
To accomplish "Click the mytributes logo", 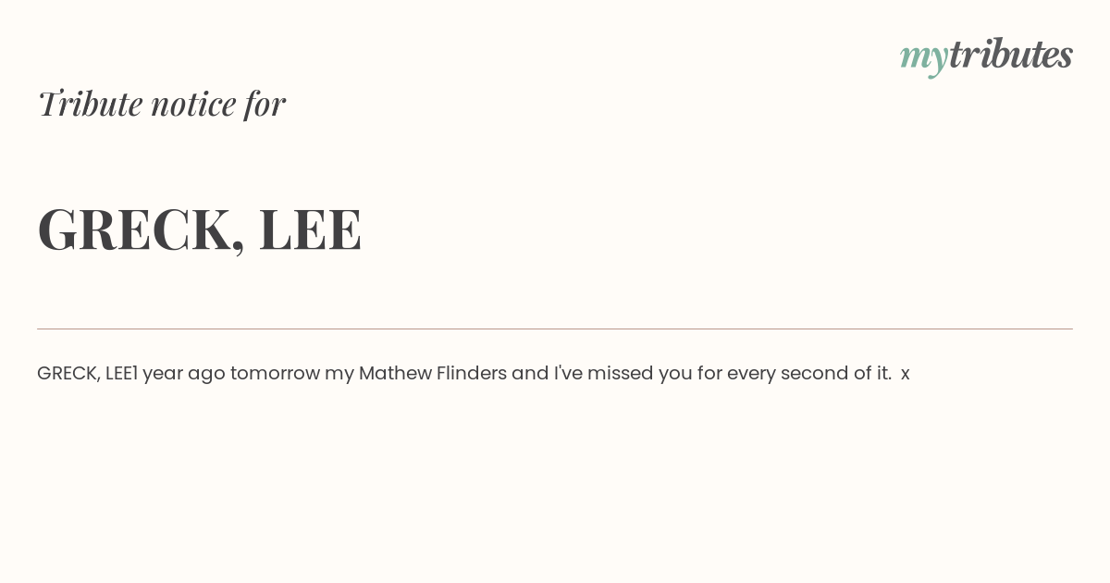I will 986,56.
